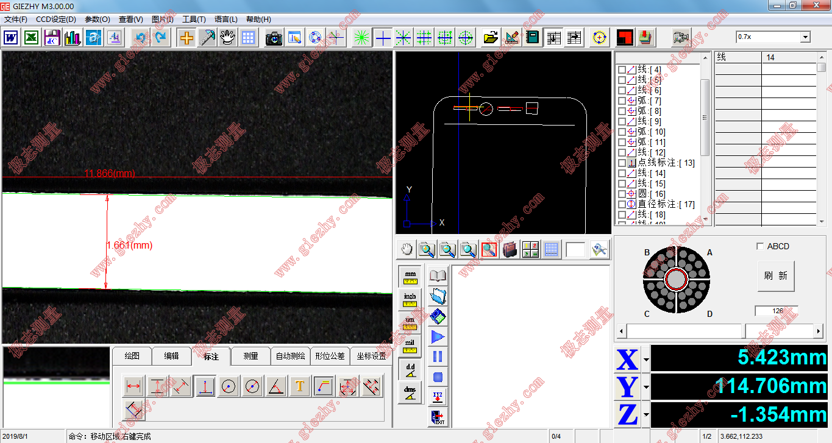Click the ring light segment control circle
The width and height of the screenshot is (832, 443).
[x=676, y=280]
